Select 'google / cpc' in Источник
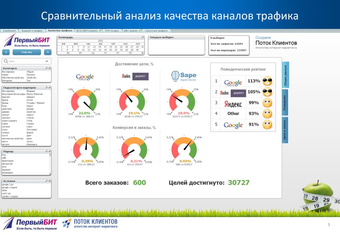Screen dimensions: 340x235 pyautogui.click(x=8, y=185)
